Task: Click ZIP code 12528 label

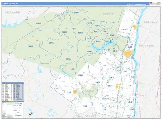Action: tap(129, 85)
